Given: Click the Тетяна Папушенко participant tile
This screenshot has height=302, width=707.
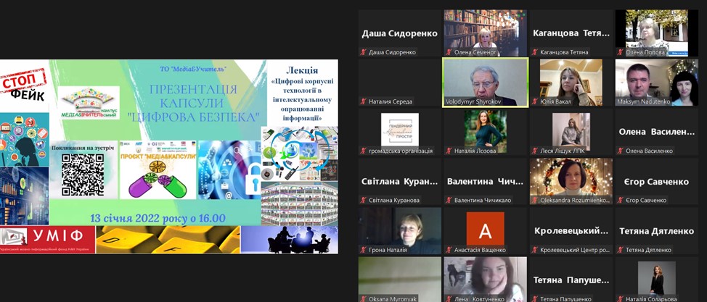Looking at the screenshot, I should [571, 280].
